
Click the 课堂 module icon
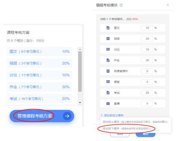pos(108,82)
